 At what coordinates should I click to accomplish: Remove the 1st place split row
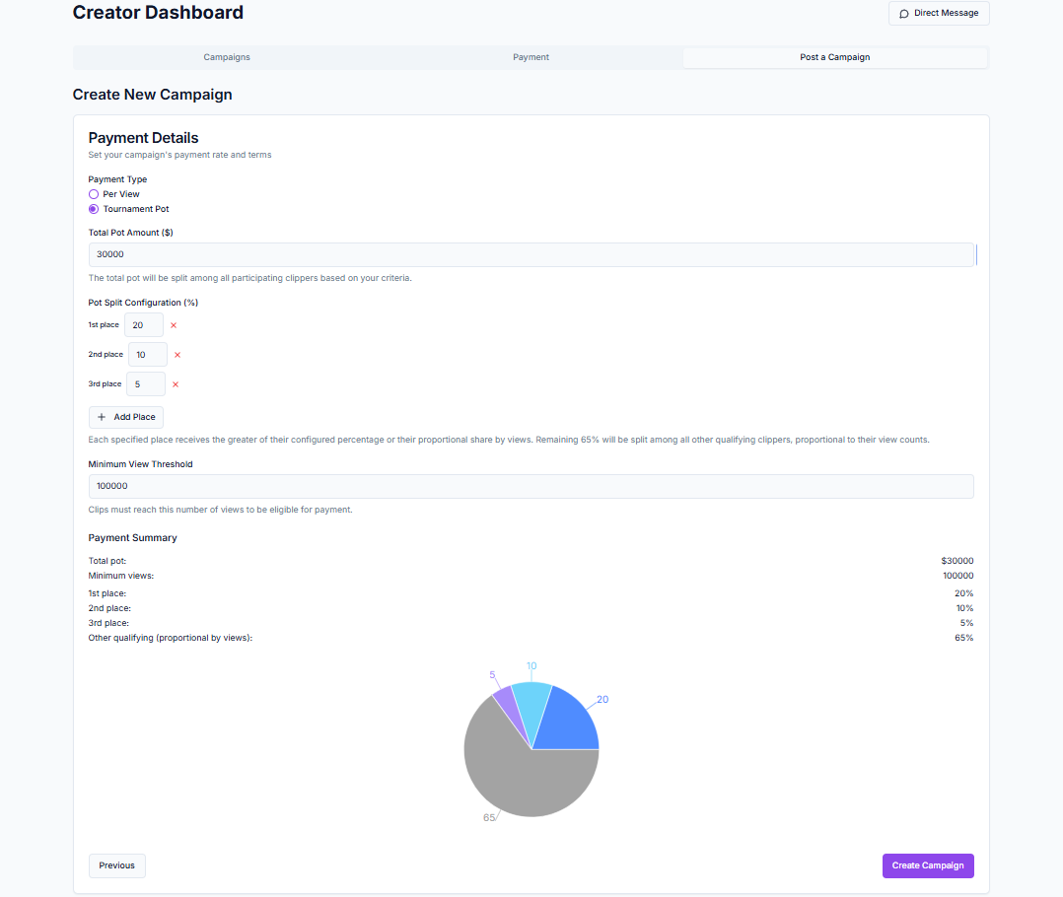(174, 325)
